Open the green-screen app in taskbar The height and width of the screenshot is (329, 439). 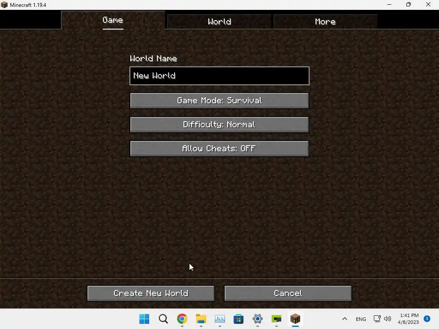(277, 319)
